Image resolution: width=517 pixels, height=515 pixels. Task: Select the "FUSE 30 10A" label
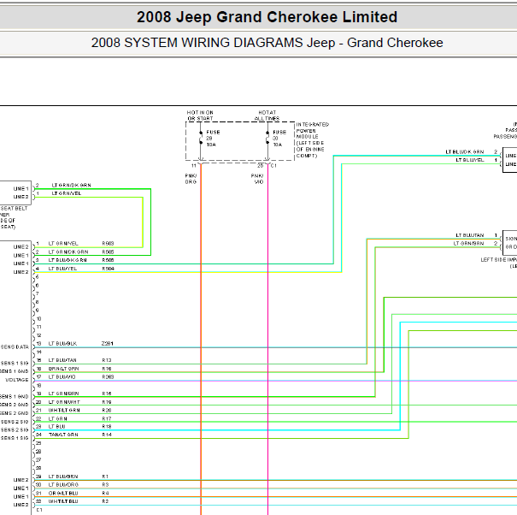[x=279, y=139]
